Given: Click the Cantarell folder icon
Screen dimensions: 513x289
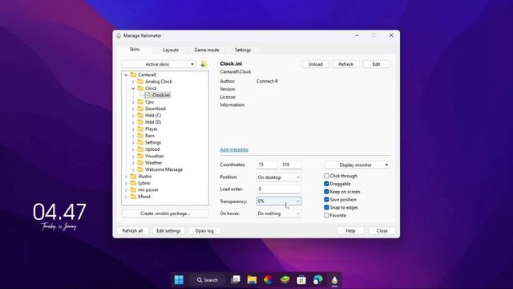Looking at the screenshot, I should click(x=133, y=75).
